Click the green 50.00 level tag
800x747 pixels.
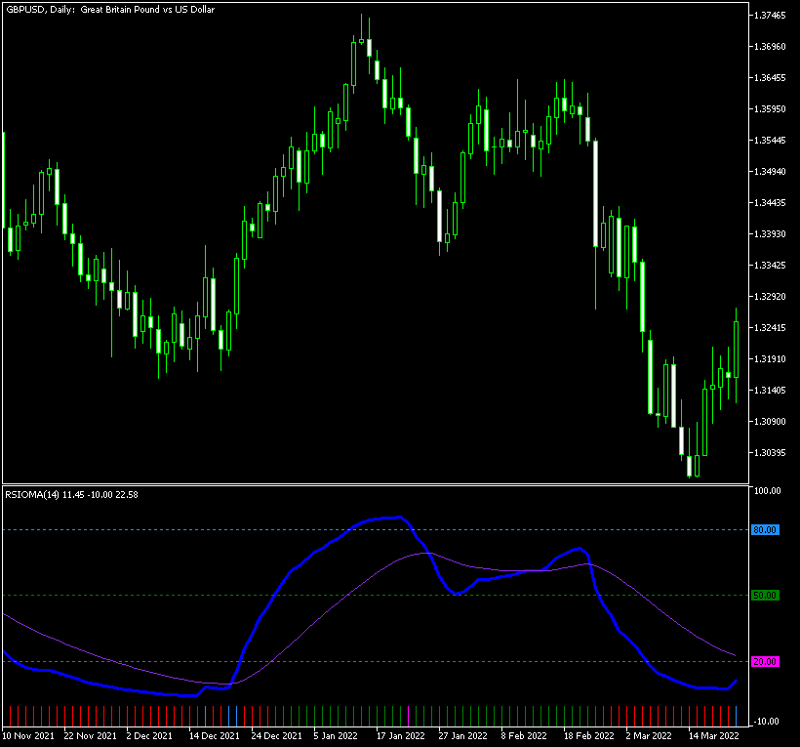[x=766, y=595]
